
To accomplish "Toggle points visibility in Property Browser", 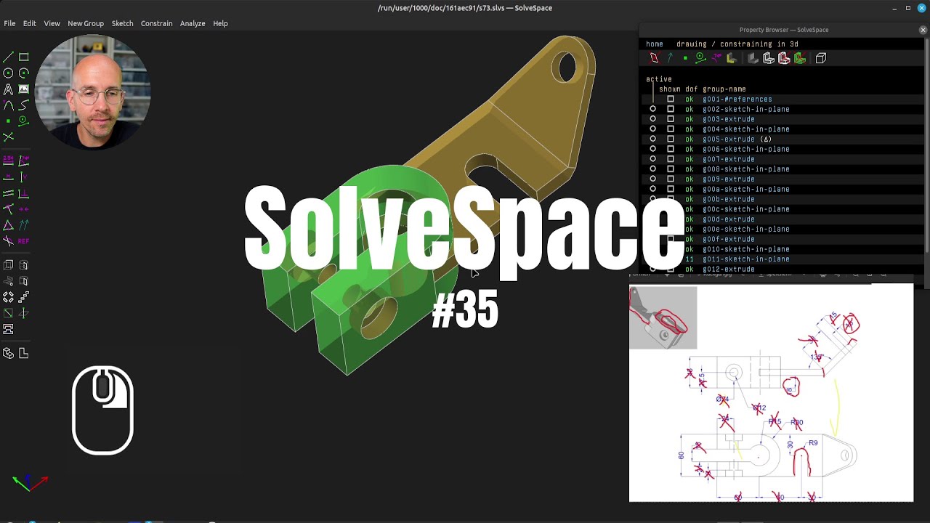I will (x=685, y=58).
